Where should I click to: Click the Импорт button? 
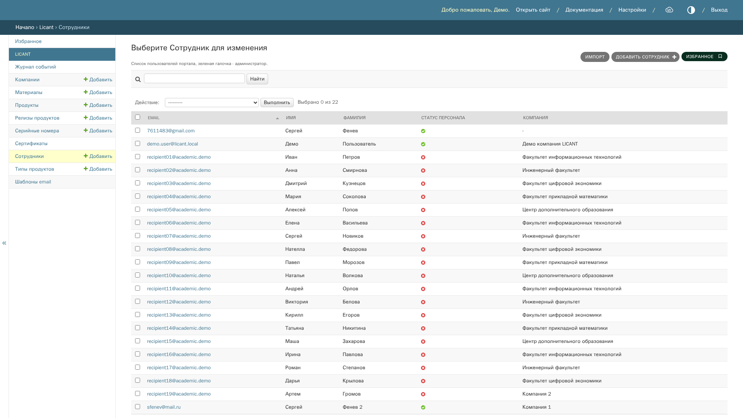click(x=595, y=57)
